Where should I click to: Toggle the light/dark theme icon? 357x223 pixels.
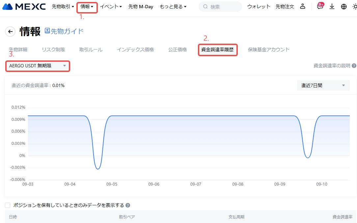(x=354, y=7)
